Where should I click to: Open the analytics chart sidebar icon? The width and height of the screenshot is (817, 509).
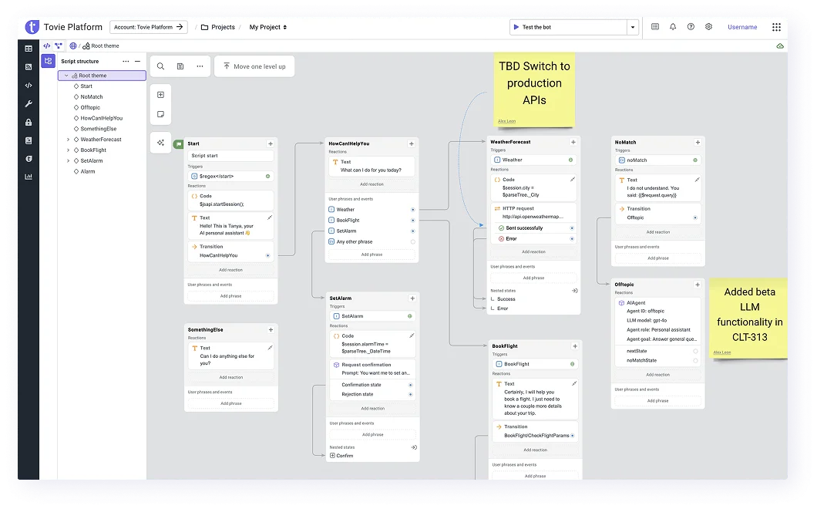coord(29,177)
